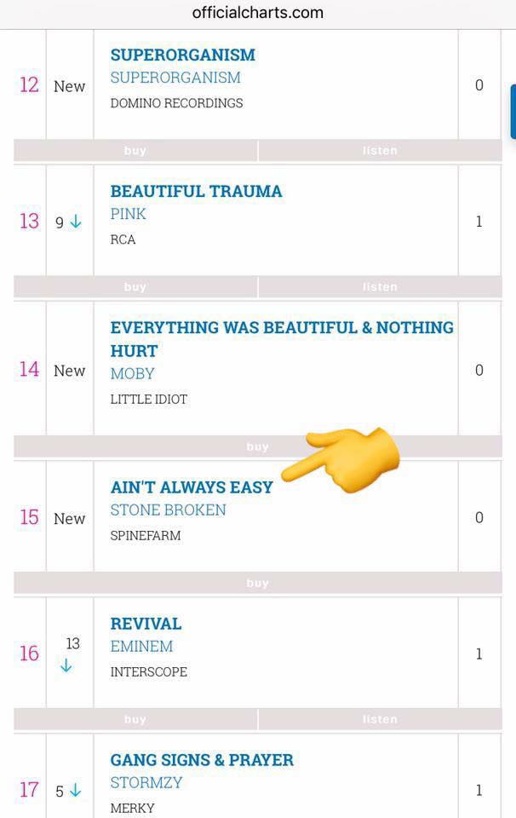Click the down arrow under Eminem's position 13
516x818 pixels.
click(x=66, y=665)
